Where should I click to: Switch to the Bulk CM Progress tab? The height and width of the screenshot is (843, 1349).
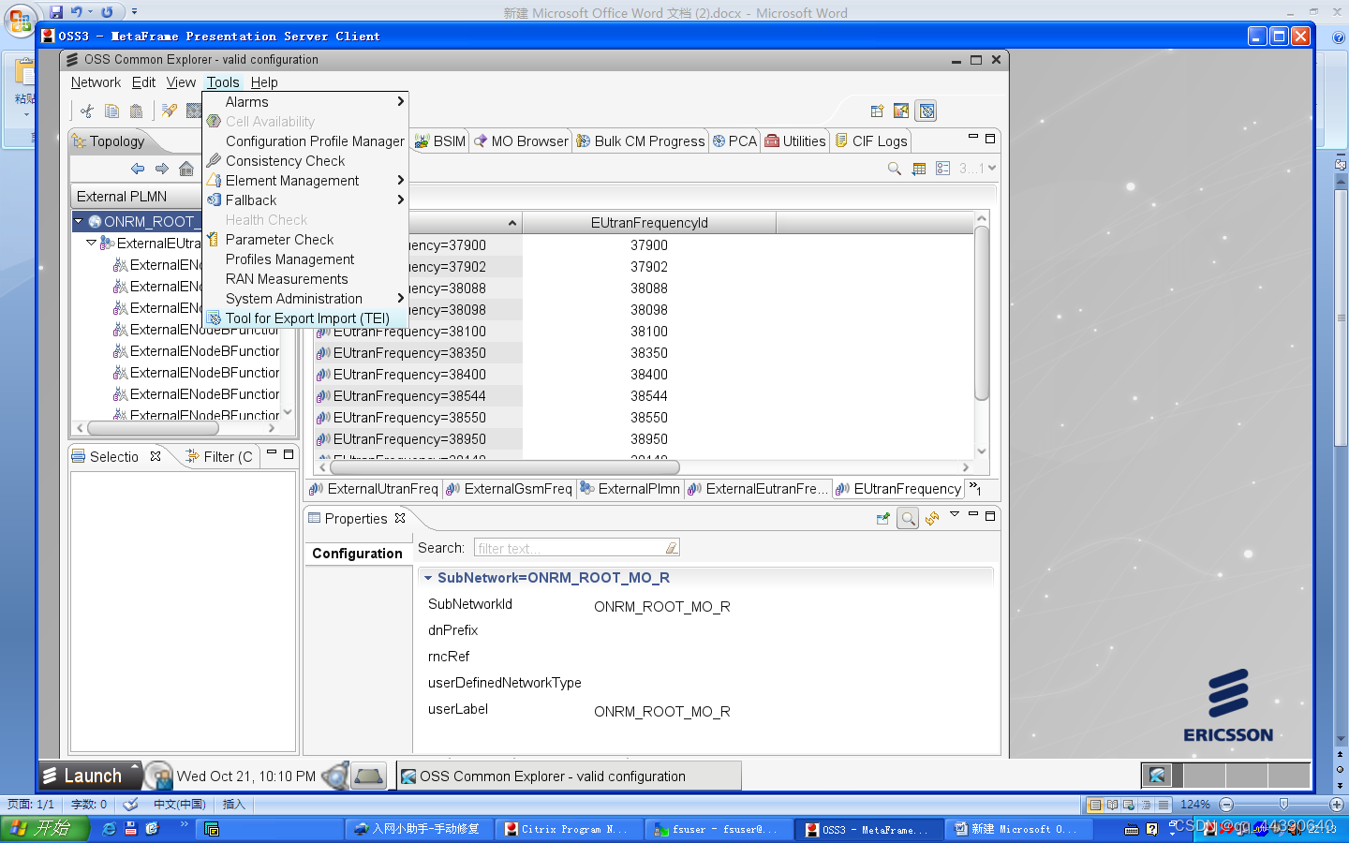tap(641, 140)
